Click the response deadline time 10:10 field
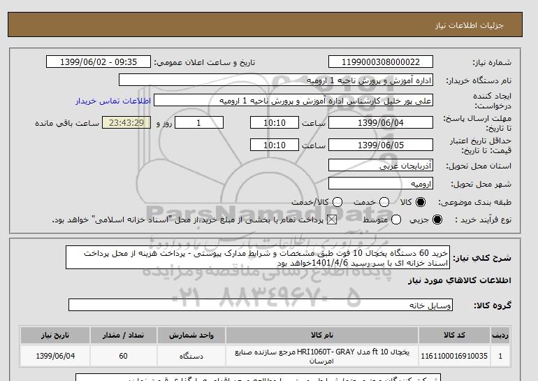Viewport: 538px width, 381px height. pos(275,122)
